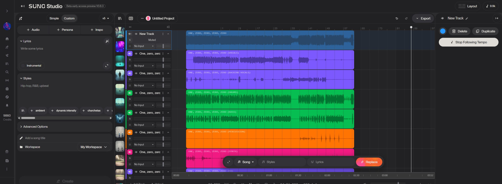Image resolution: width=502 pixels, height=184 pixels.
Task: Open the Home icon in left sidebar
Action: (7, 39)
